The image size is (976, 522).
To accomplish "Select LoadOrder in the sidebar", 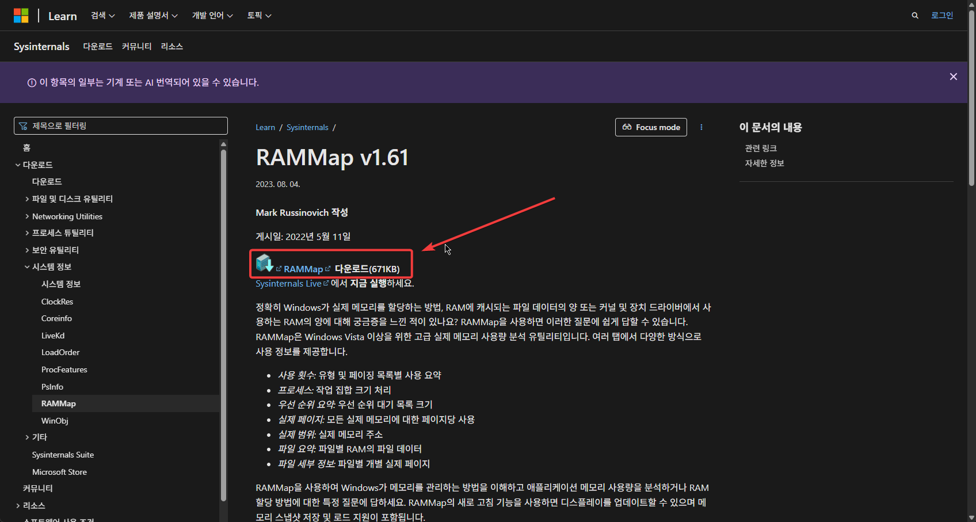I will pyautogui.click(x=60, y=352).
